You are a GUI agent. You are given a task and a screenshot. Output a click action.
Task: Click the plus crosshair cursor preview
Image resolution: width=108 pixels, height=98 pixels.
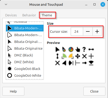pyautogui.click(x=91, y=56)
